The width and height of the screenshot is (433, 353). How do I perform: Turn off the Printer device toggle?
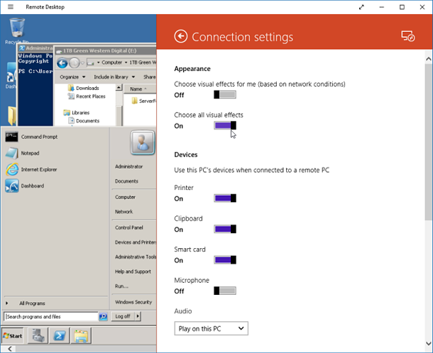225,198
